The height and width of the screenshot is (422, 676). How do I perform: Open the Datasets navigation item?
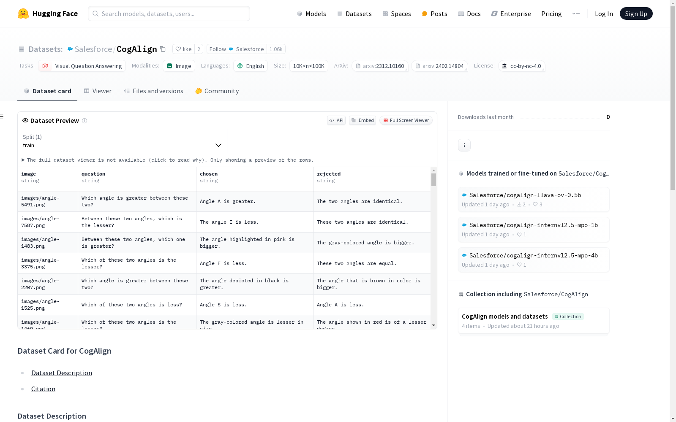[x=354, y=14]
